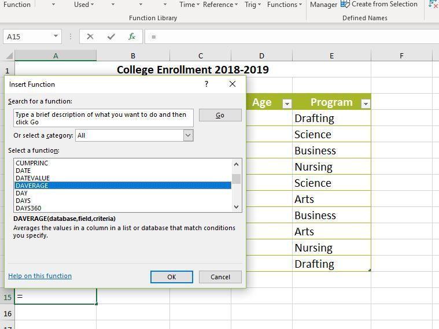Image resolution: width=439 pixels, height=329 pixels.
Task: Select the column E header
Action: (x=331, y=56)
